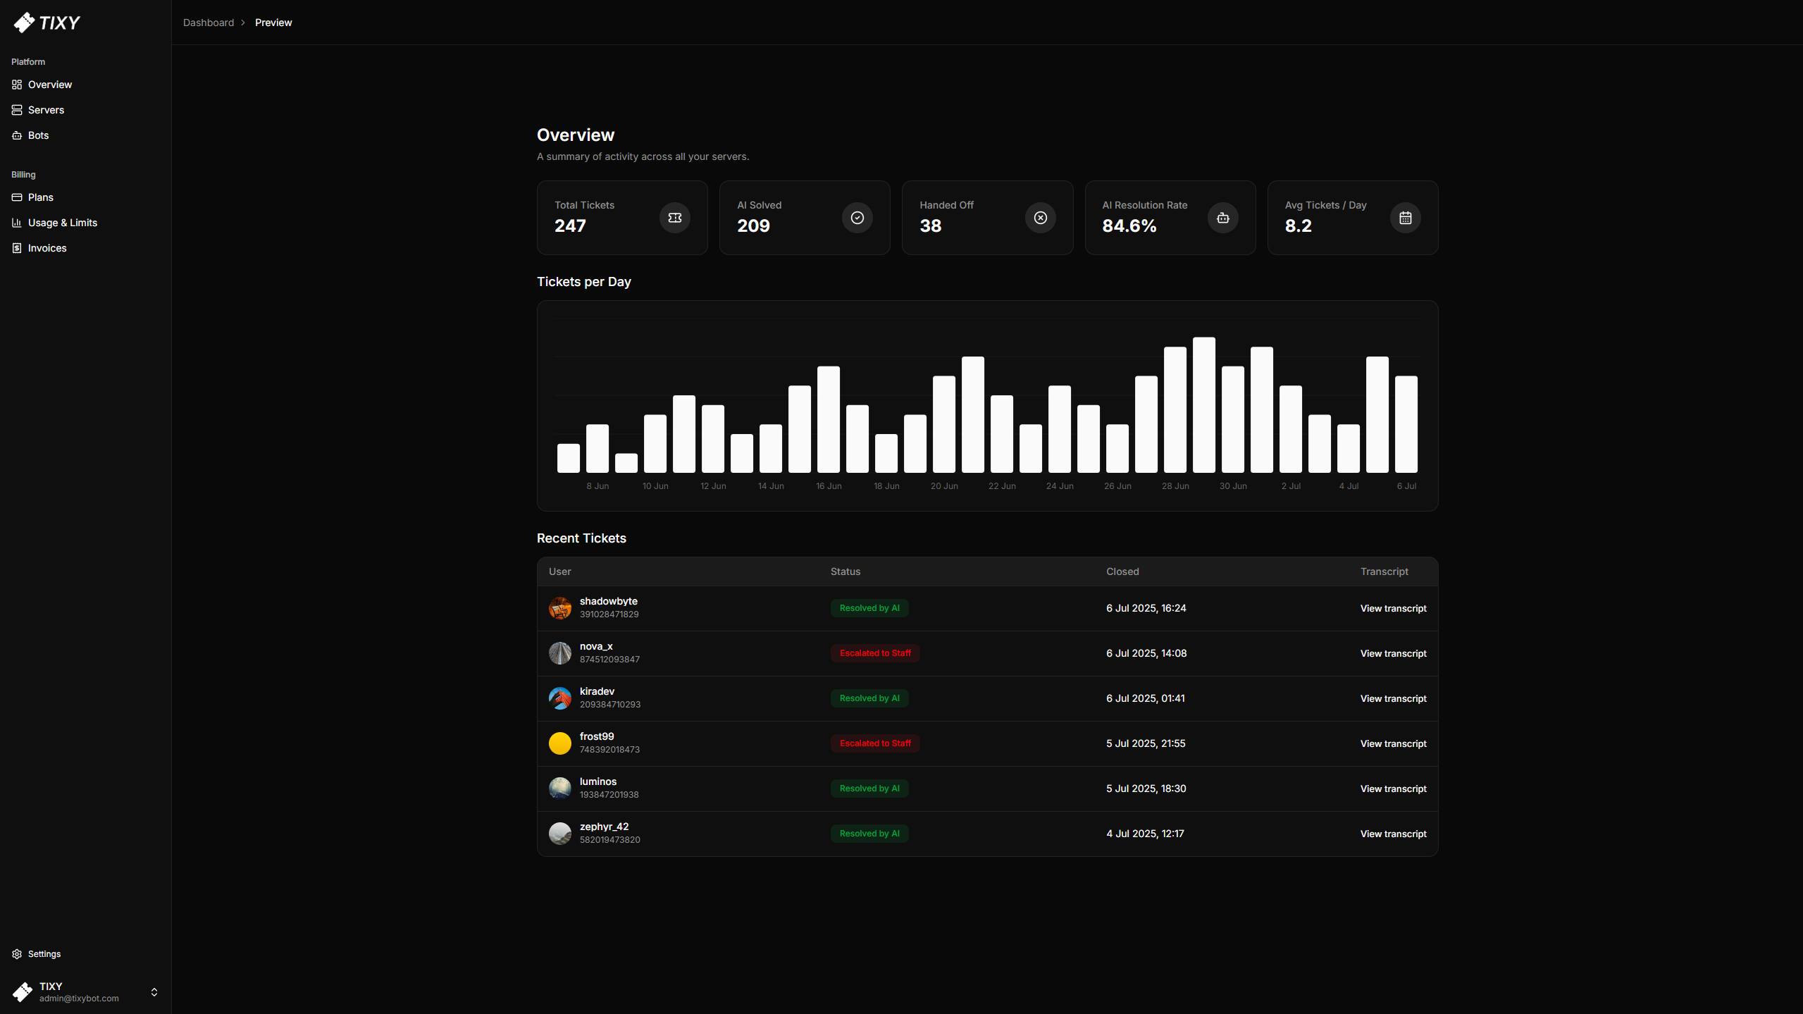Viewport: 1803px width, 1014px height.
Task: Click the 16 Jun axis label on chart
Action: [x=829, y=486]
